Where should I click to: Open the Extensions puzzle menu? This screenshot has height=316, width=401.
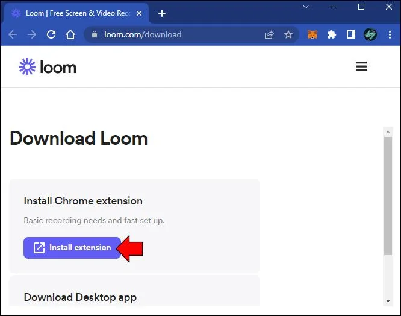[x=331, y=34]
